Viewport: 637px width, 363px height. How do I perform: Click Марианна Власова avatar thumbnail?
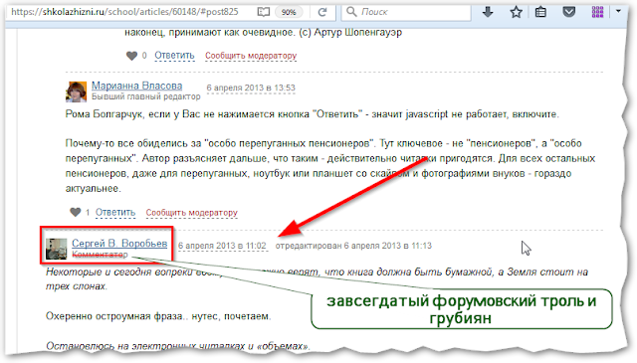point(76,91)
